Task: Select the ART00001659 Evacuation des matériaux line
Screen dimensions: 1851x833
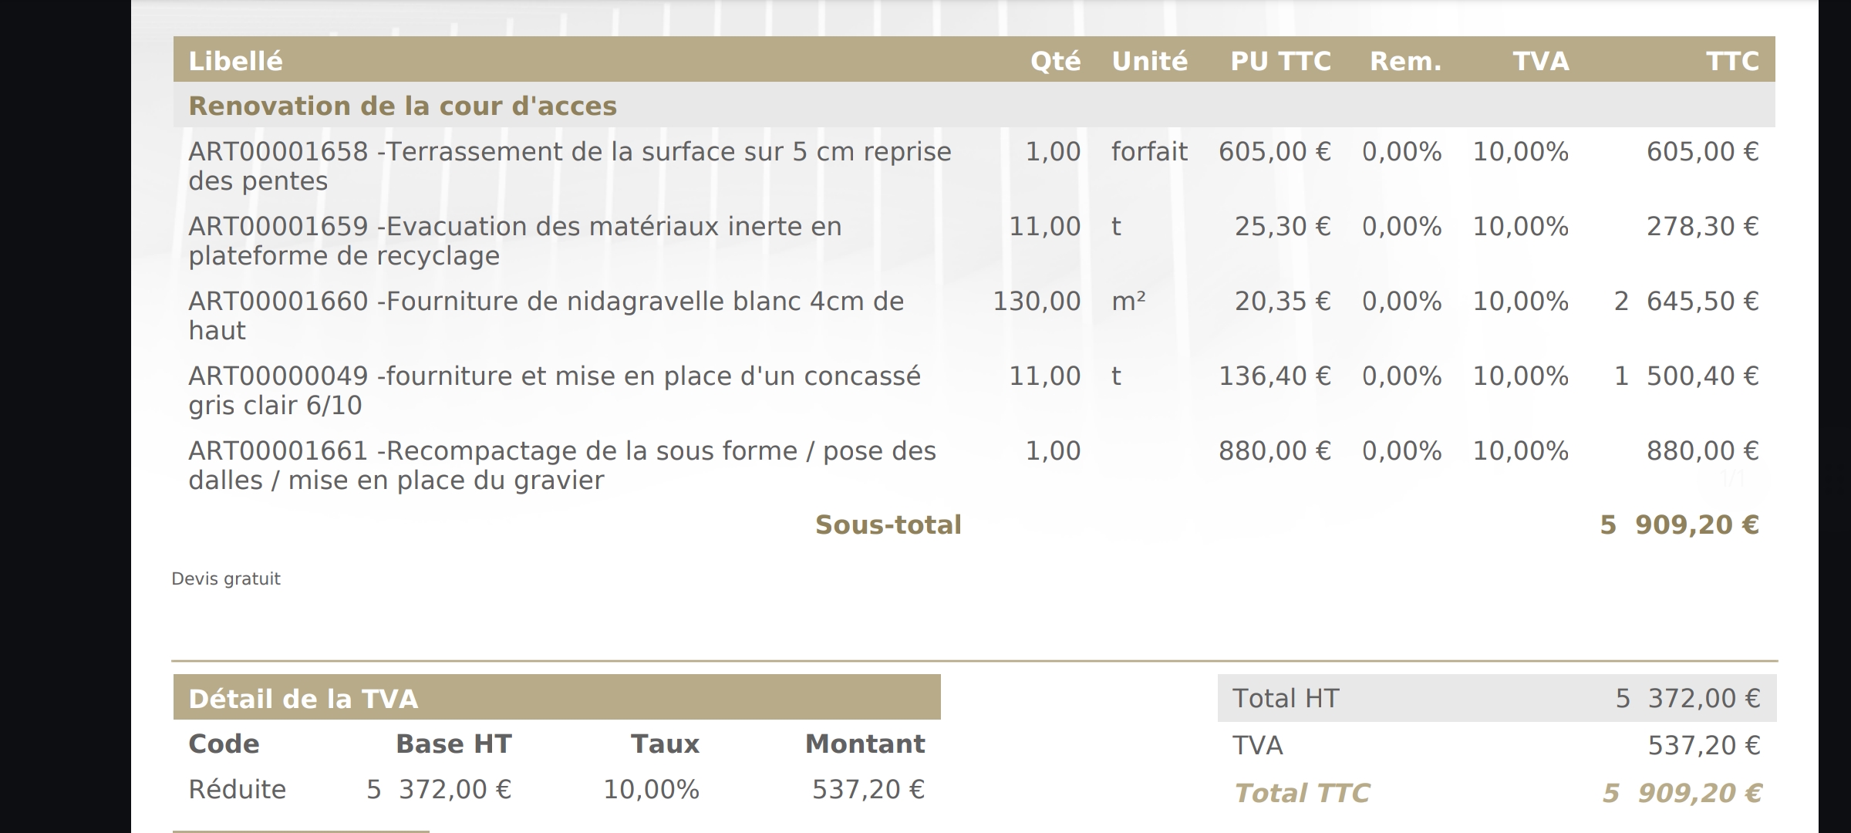Action: pos(514,241)
